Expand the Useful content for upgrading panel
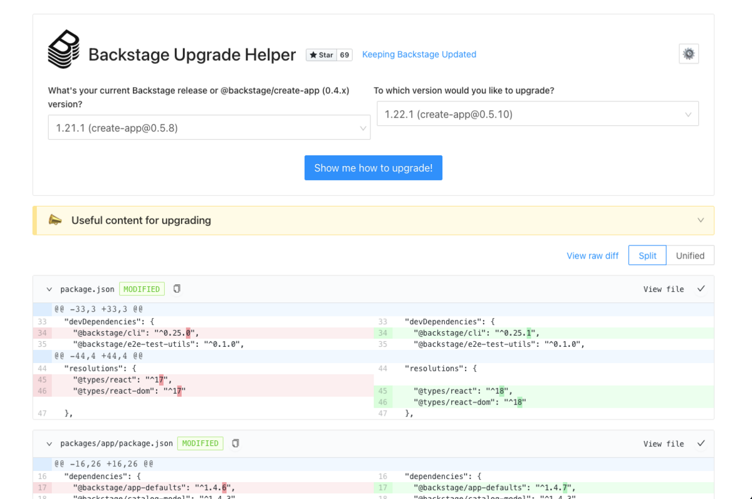 [701, 220]
